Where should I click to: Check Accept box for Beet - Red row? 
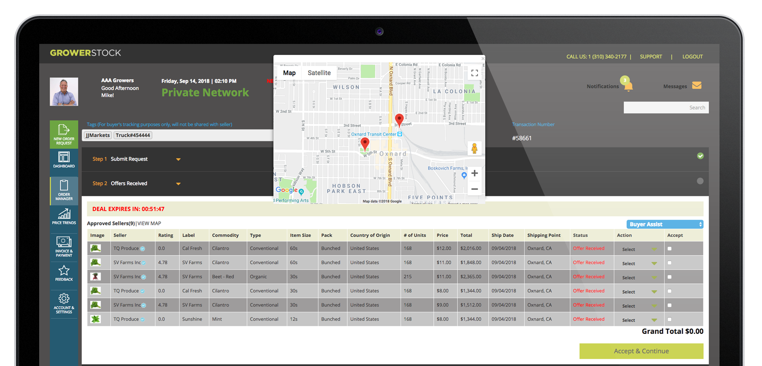point(669,277)
